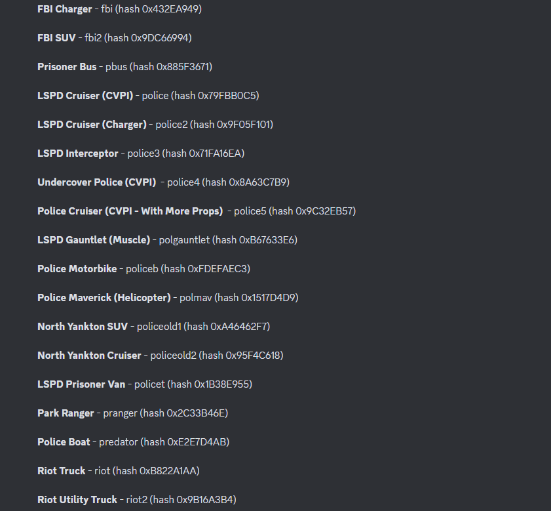Click the Undercover Police (CVPI) label
551x511 pixels.
[98, 182]
